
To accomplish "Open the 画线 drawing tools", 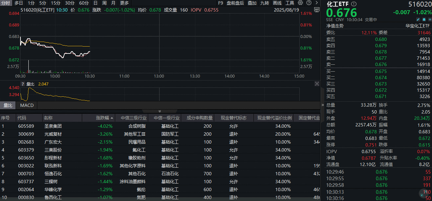I will point(277,3).
